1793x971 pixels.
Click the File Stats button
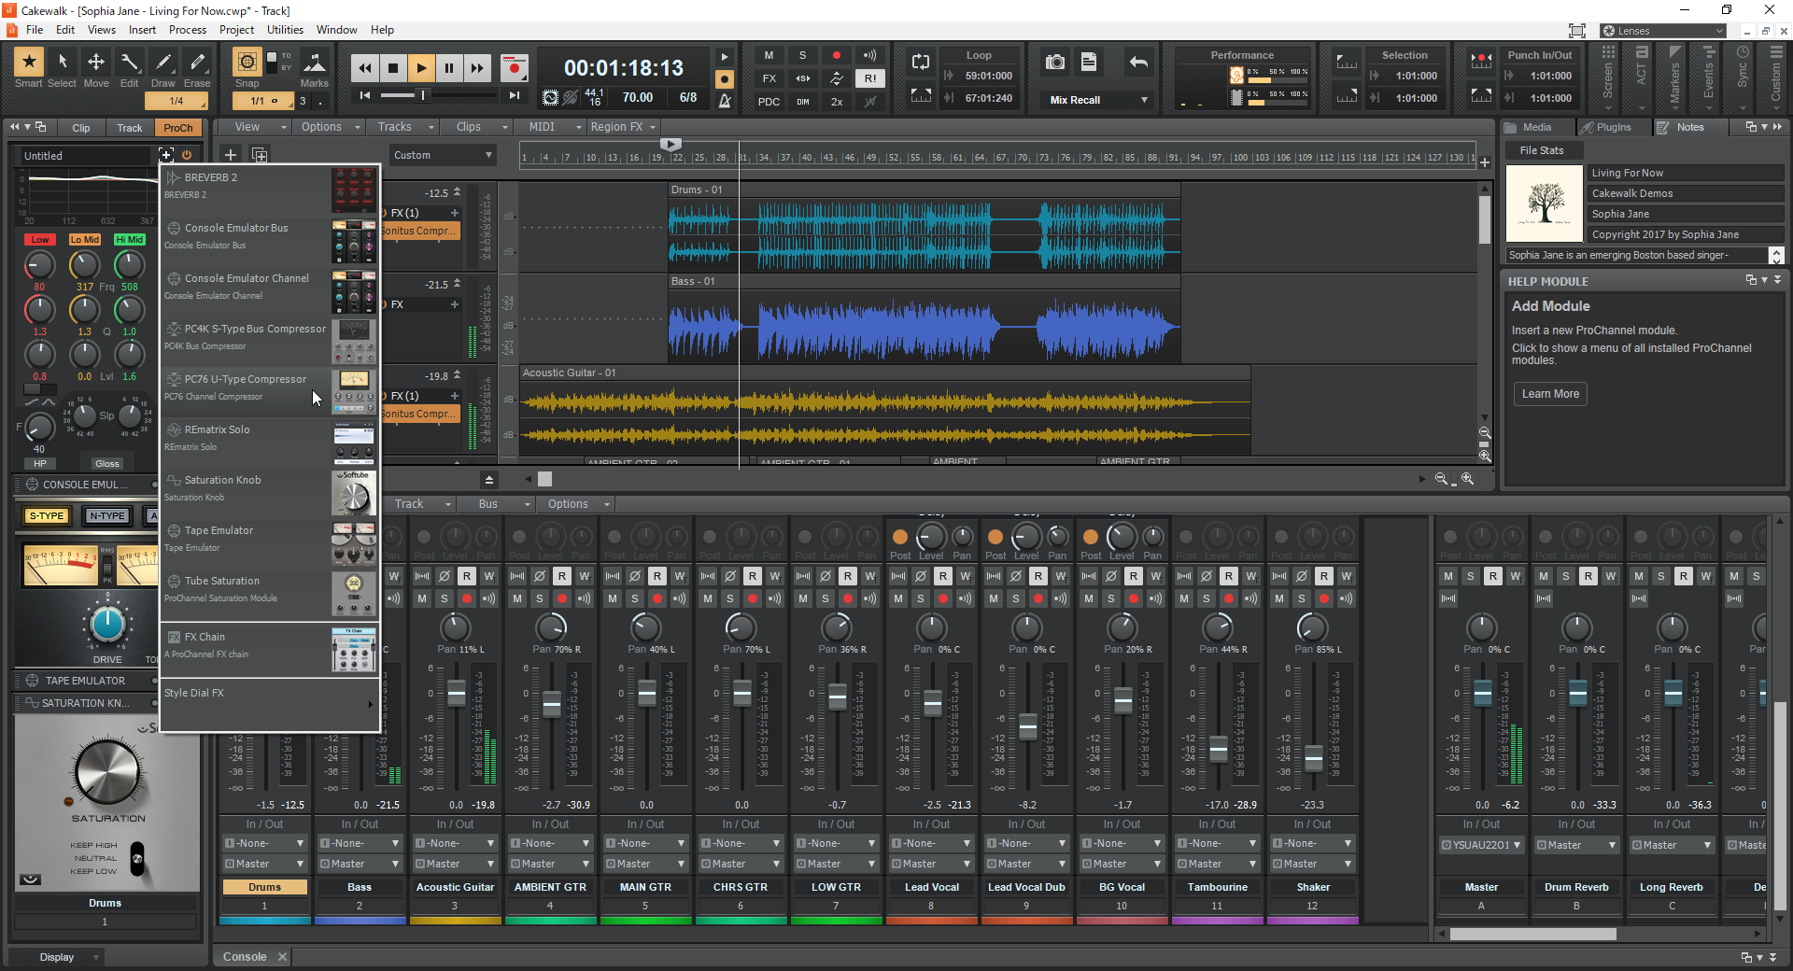tap(1541, 150)
